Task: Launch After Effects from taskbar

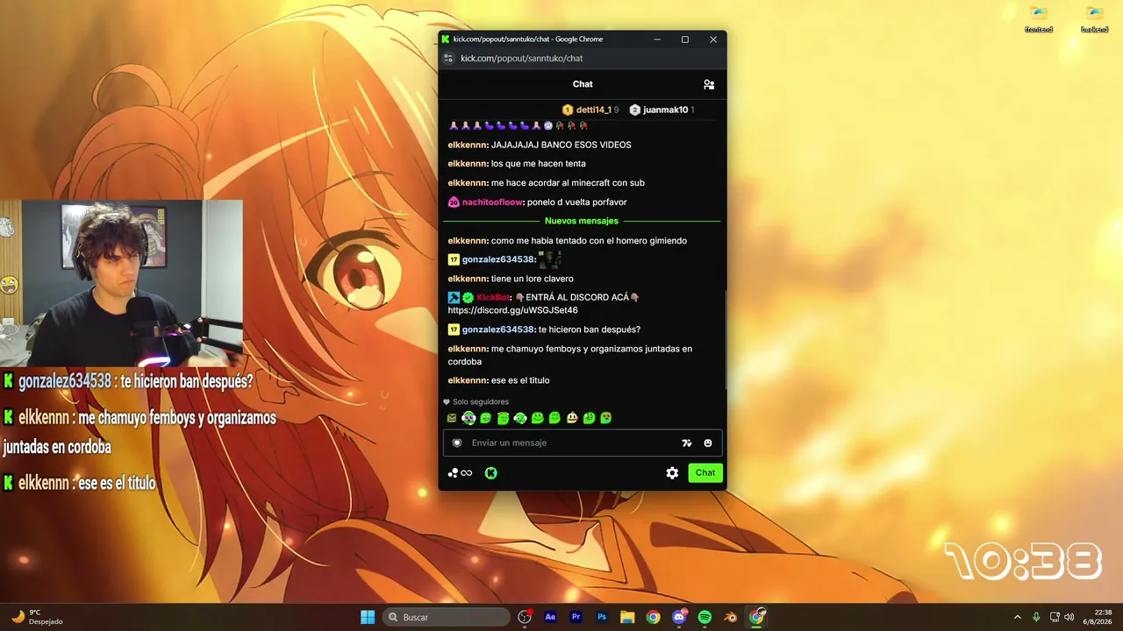Action: pos(550,617)
